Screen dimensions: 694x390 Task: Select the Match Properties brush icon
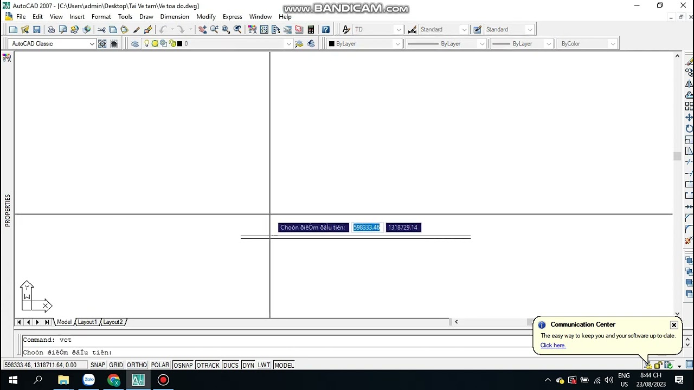pyautogui.click(x=136, y=29)
